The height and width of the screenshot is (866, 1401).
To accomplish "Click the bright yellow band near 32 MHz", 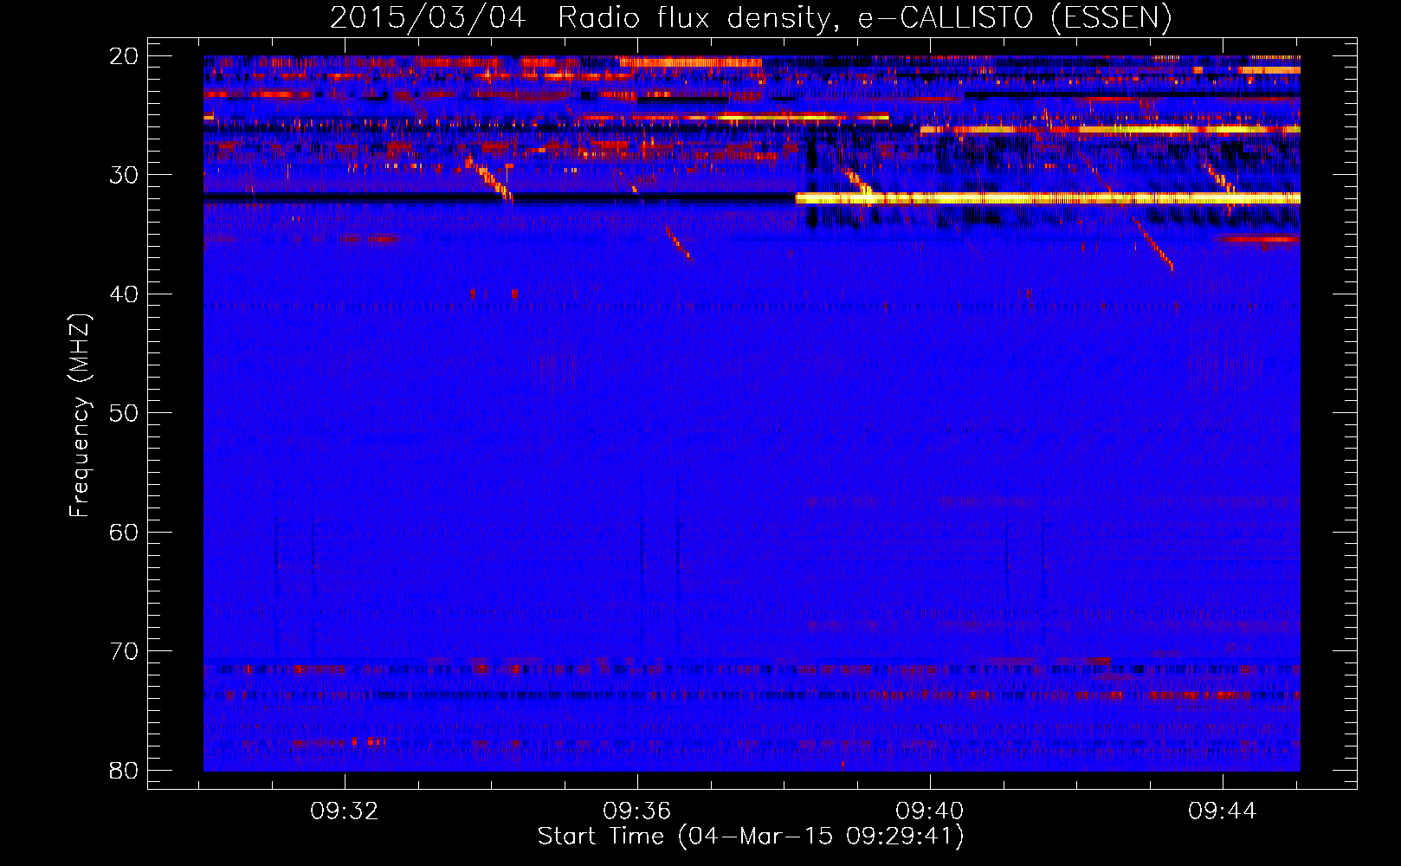I will pyautogui.click(x=1048, y=198).
